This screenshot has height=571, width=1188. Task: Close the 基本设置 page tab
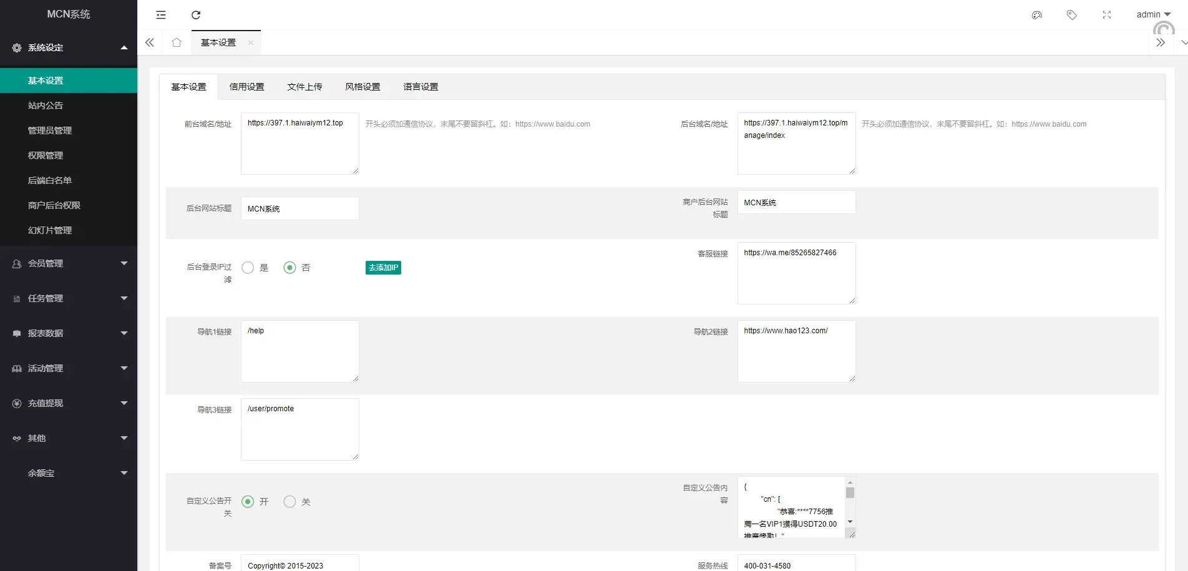click(x=251, y=42)
